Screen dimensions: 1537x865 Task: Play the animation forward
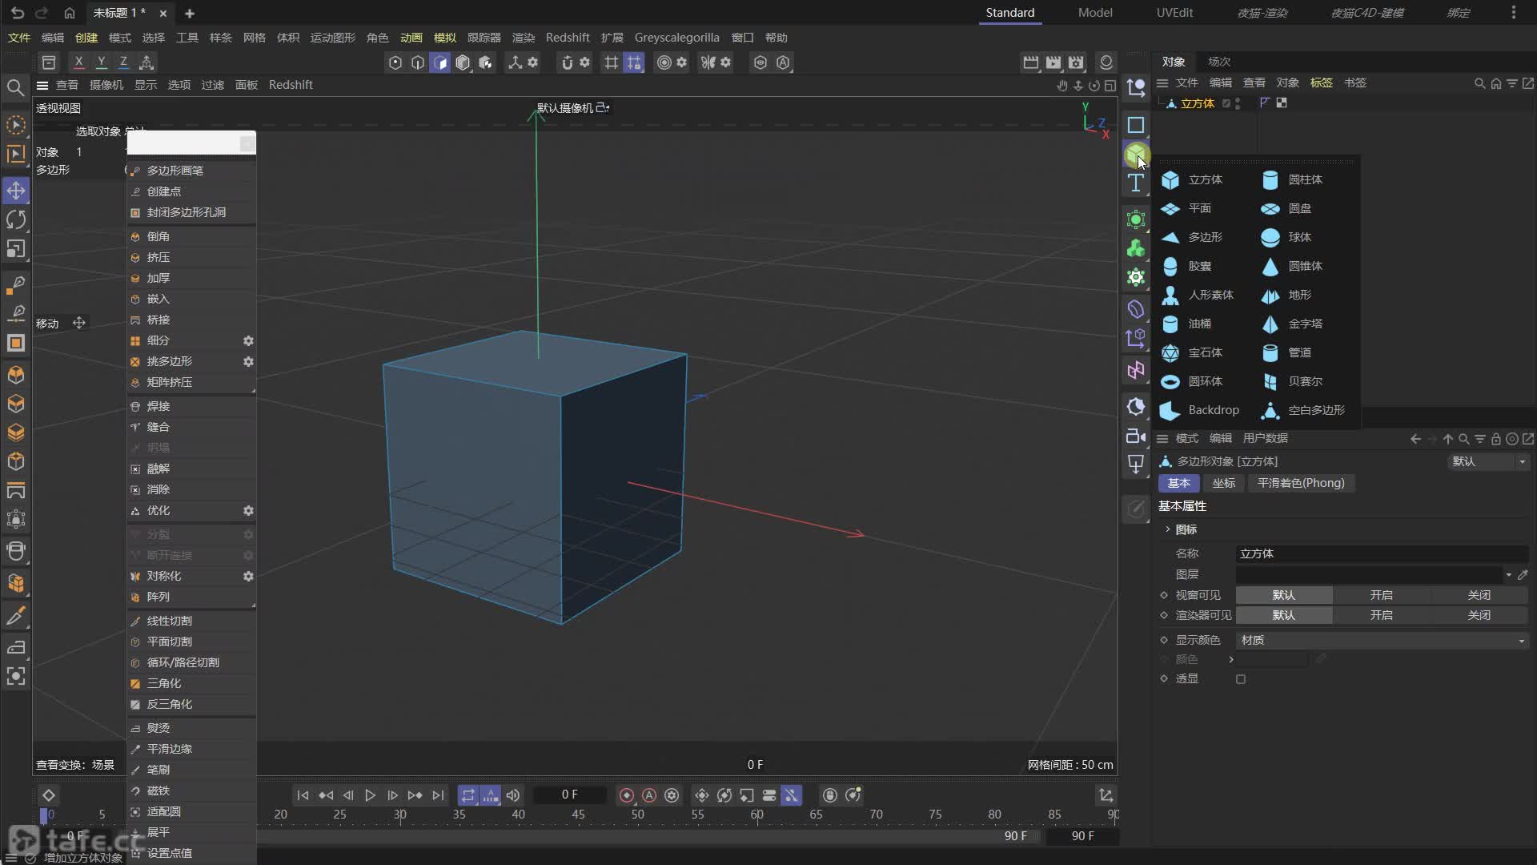click(370, 795)
